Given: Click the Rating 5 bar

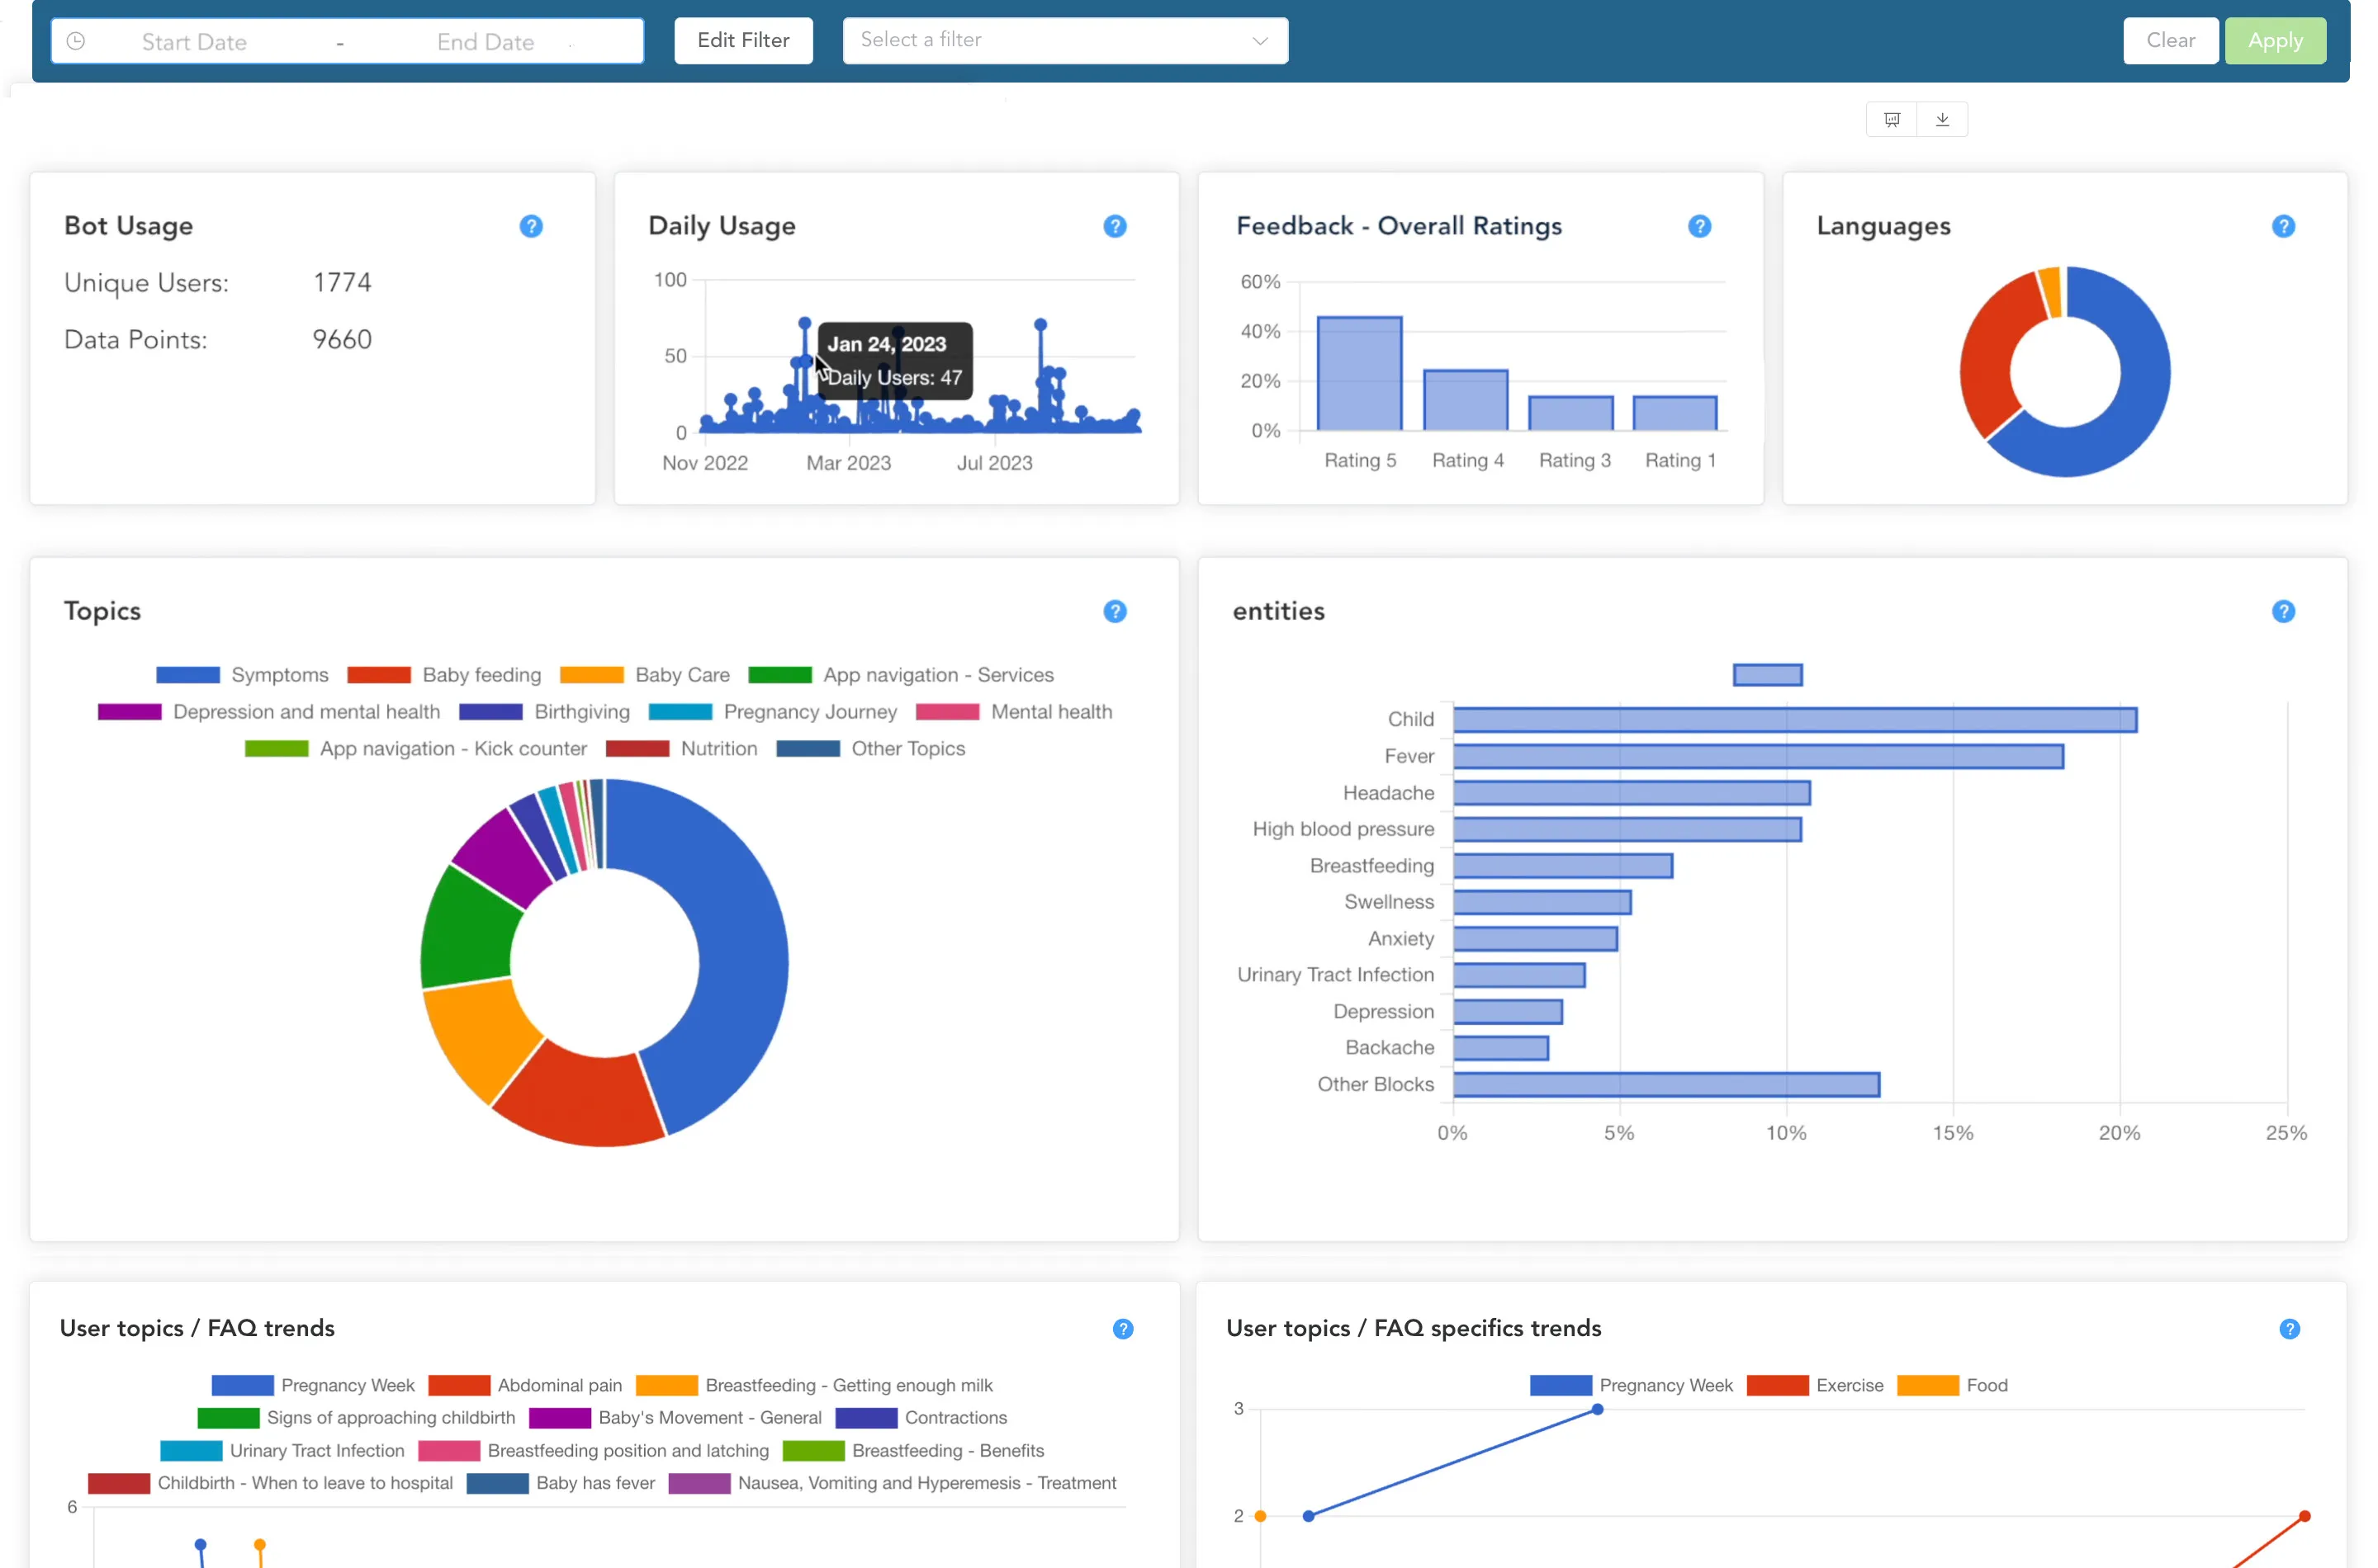Looking at the screenshot, I should pos(1358,374).
